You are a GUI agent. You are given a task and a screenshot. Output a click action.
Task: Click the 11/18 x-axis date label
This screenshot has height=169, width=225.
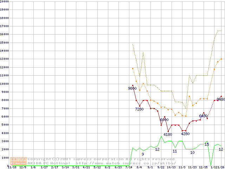pos(12,168)
